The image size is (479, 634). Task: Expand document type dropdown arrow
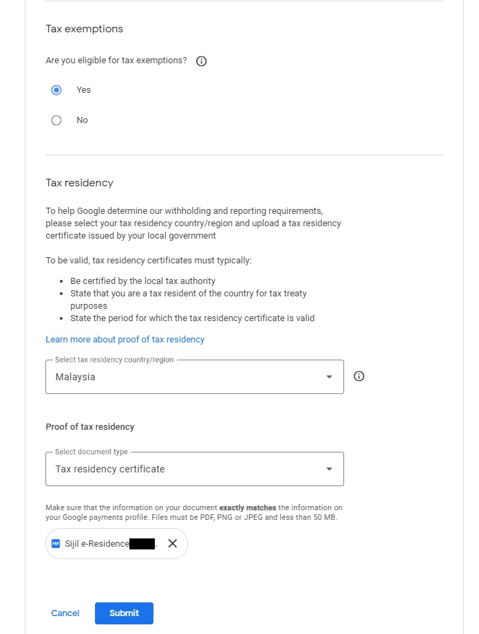[329, 469]
